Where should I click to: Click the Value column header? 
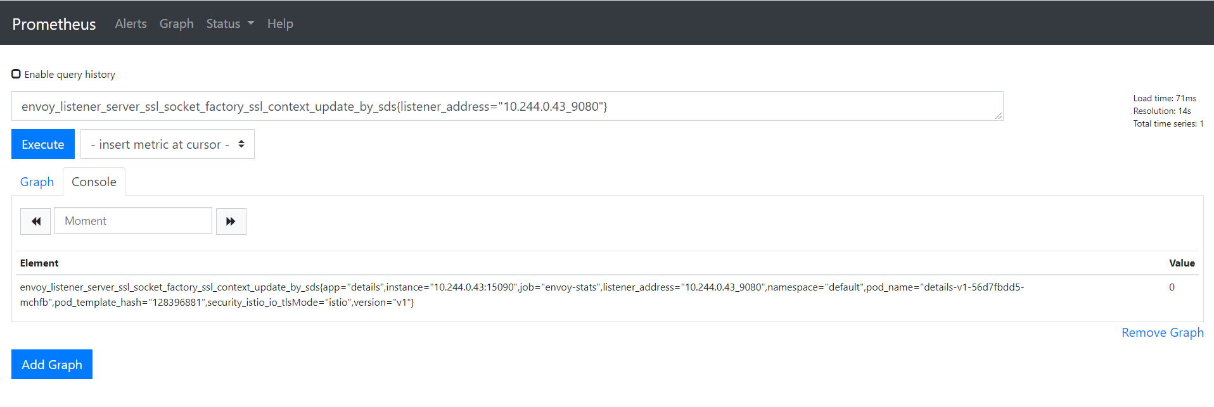[x=1182, y=263]
